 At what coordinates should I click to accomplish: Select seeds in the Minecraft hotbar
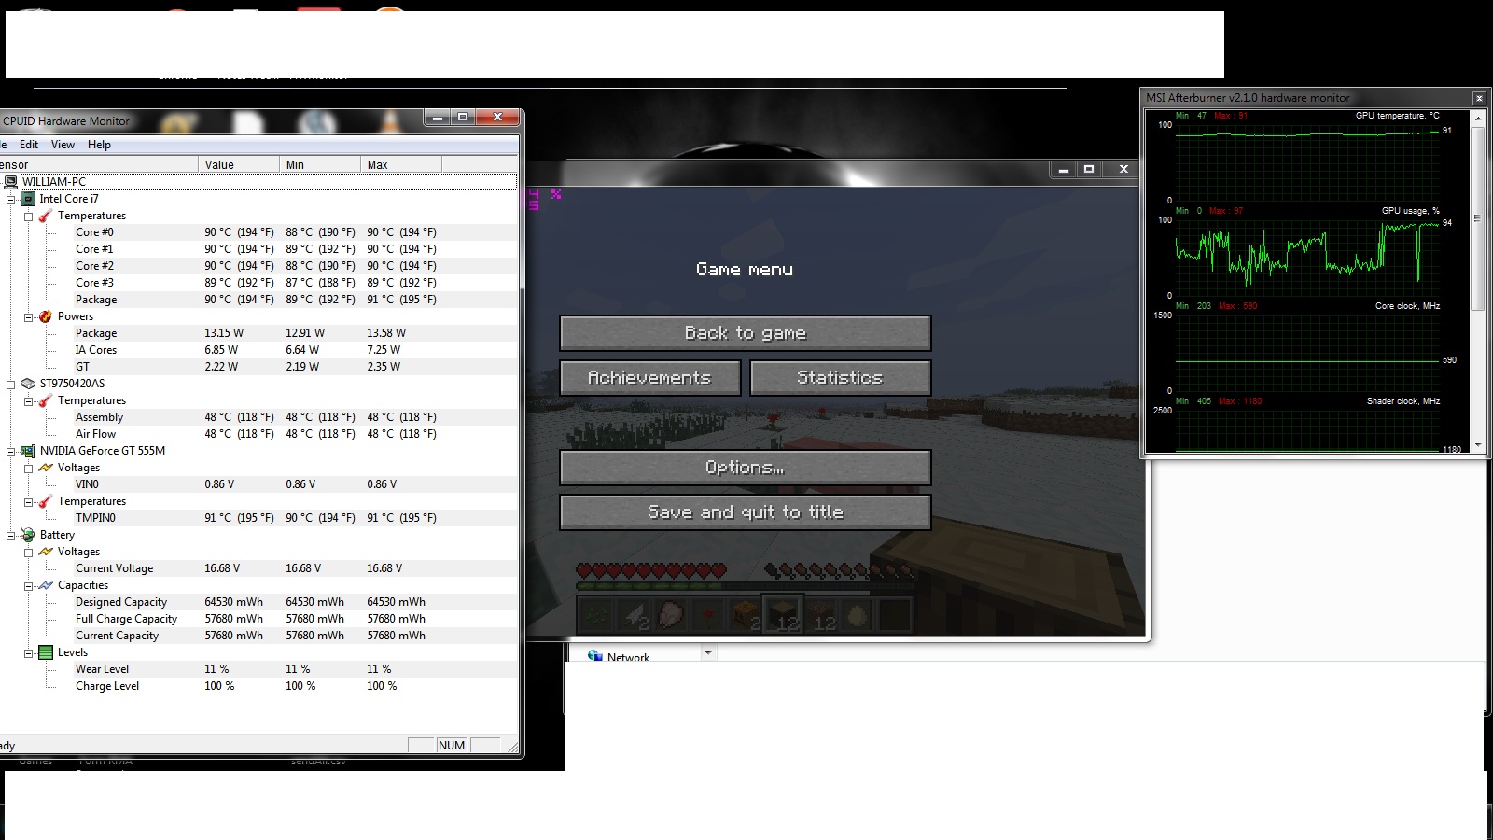tap(598, 614)
